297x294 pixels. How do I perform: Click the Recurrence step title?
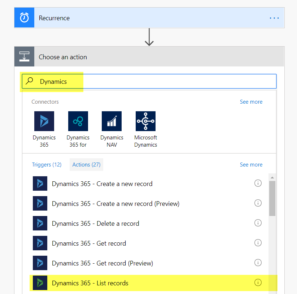pyautogui.click(x=54, y=18)
